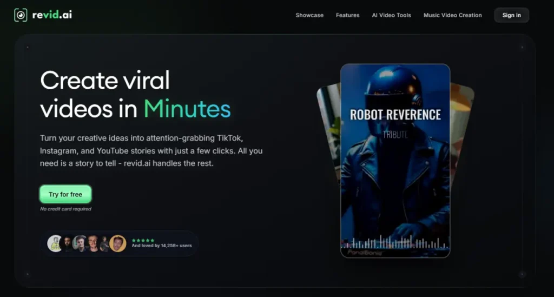Viewport: 554px width, 297px height.
Task: Click the revid.ai camera logo icon
Action: [21, 15]
